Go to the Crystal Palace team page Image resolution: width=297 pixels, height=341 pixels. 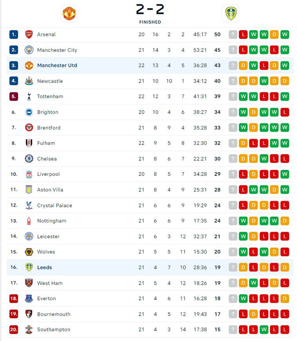55,205
